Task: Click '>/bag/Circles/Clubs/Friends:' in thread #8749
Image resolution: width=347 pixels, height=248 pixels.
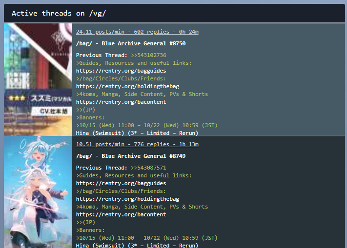Action: click(121, 191)
